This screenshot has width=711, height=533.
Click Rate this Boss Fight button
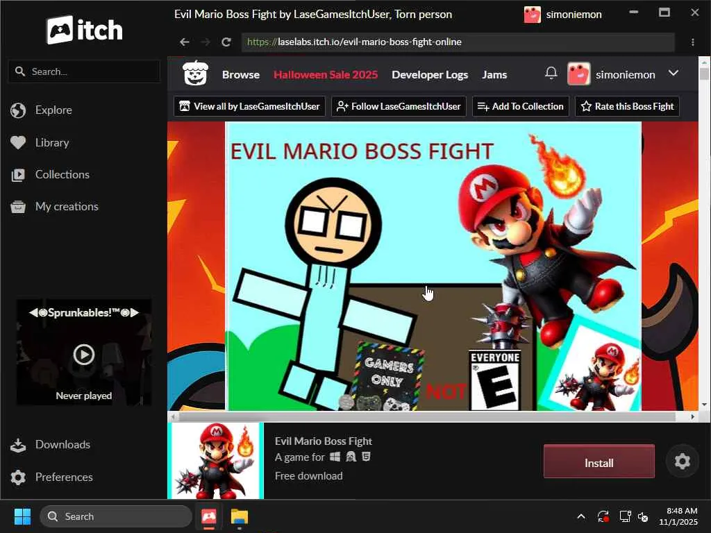point(627,106)
